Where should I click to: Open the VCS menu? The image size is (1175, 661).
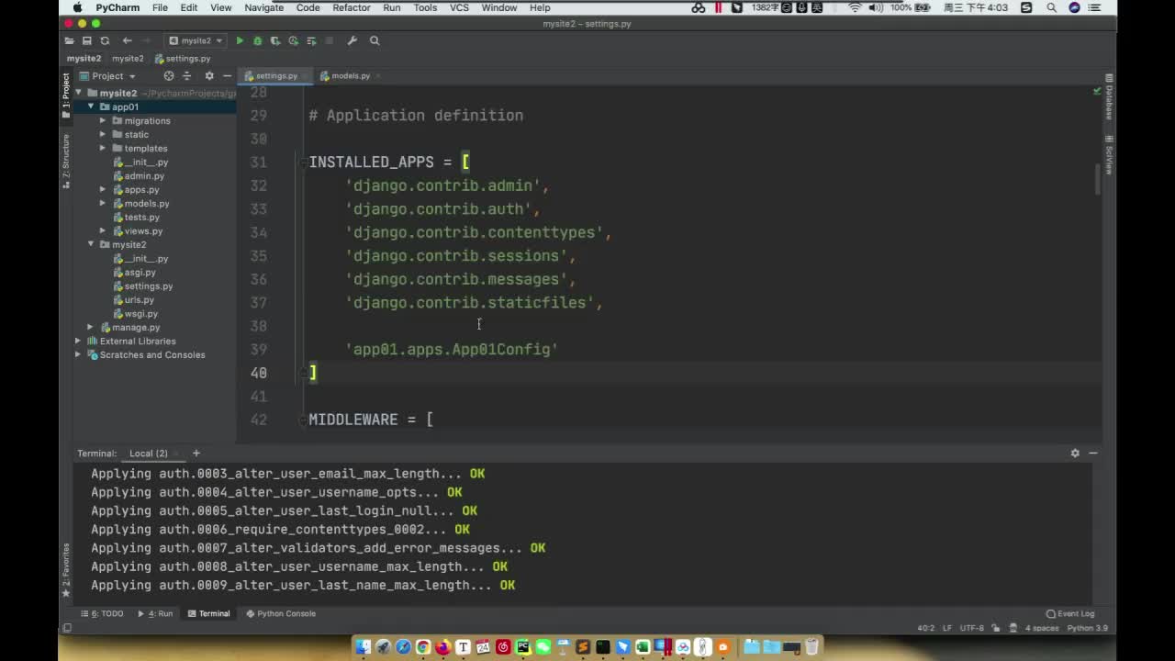coord(460,7)
